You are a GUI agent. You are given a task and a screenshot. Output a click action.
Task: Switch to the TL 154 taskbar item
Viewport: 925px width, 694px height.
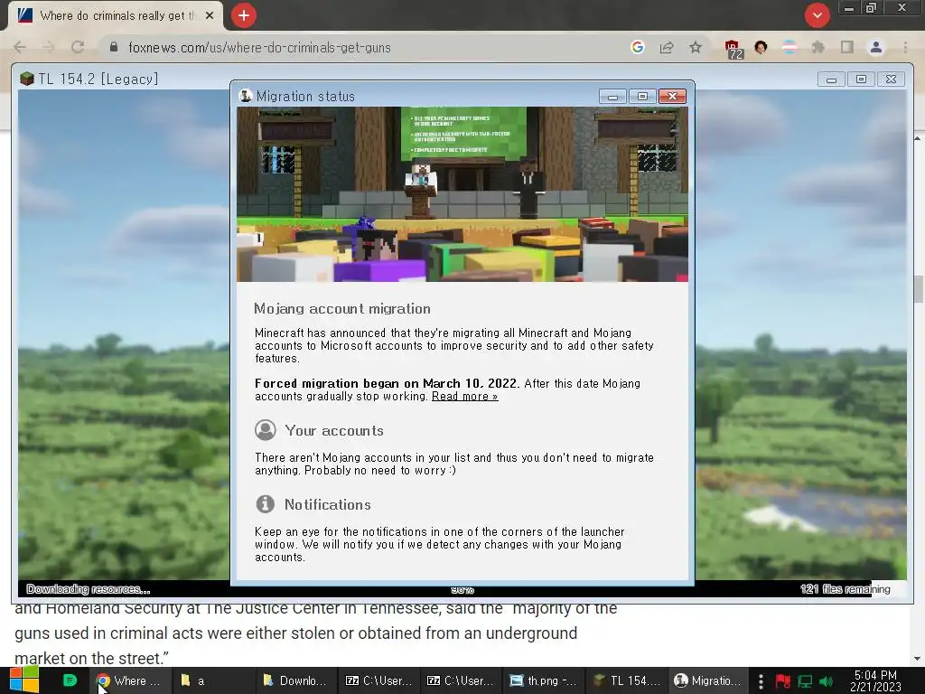tap(627, 680)
